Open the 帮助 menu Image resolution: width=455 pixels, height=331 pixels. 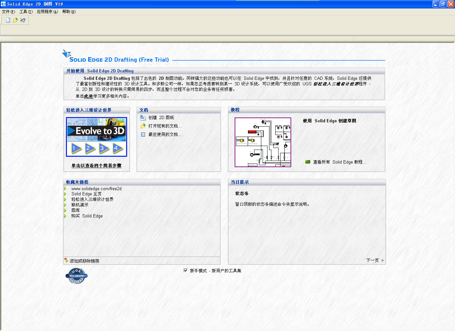(x=69, y=12)
